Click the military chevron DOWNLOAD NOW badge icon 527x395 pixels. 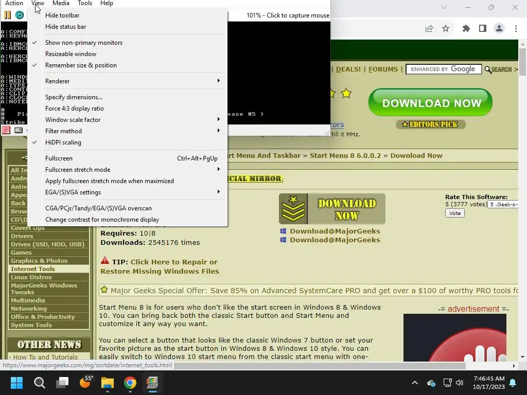tap(293, 209)
